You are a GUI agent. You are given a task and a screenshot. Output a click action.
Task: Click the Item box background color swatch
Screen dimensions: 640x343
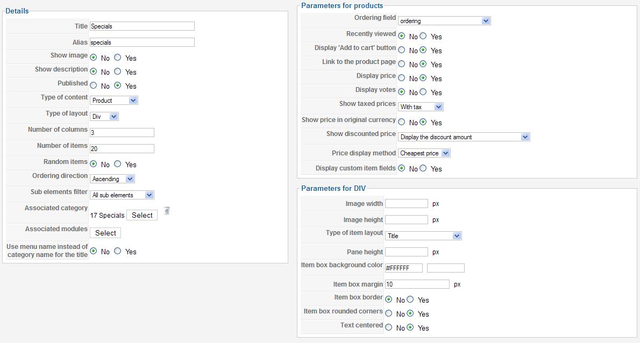tap(445, 268)
